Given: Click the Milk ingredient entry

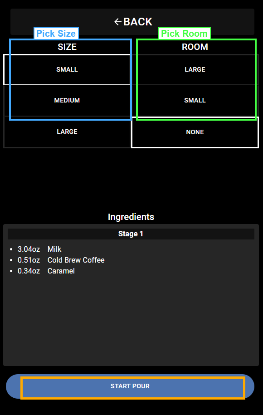Looking at the screenshot, I should (x=54, y=249).
